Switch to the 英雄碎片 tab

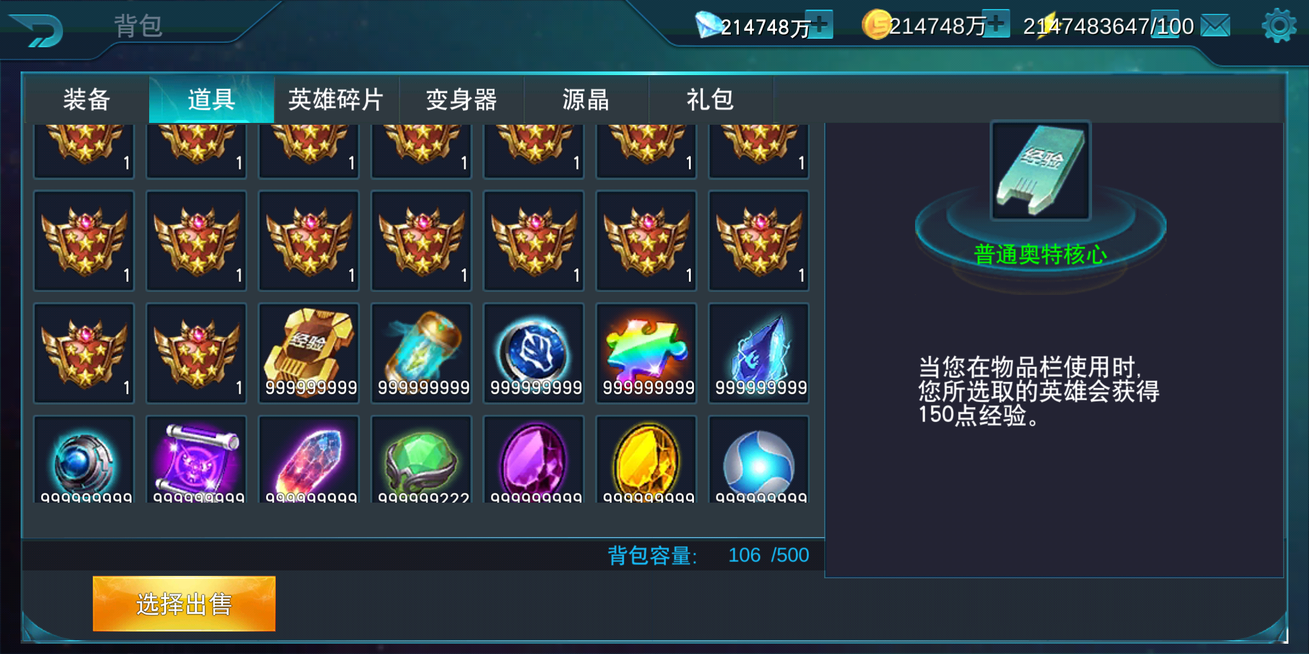point(336,99)
